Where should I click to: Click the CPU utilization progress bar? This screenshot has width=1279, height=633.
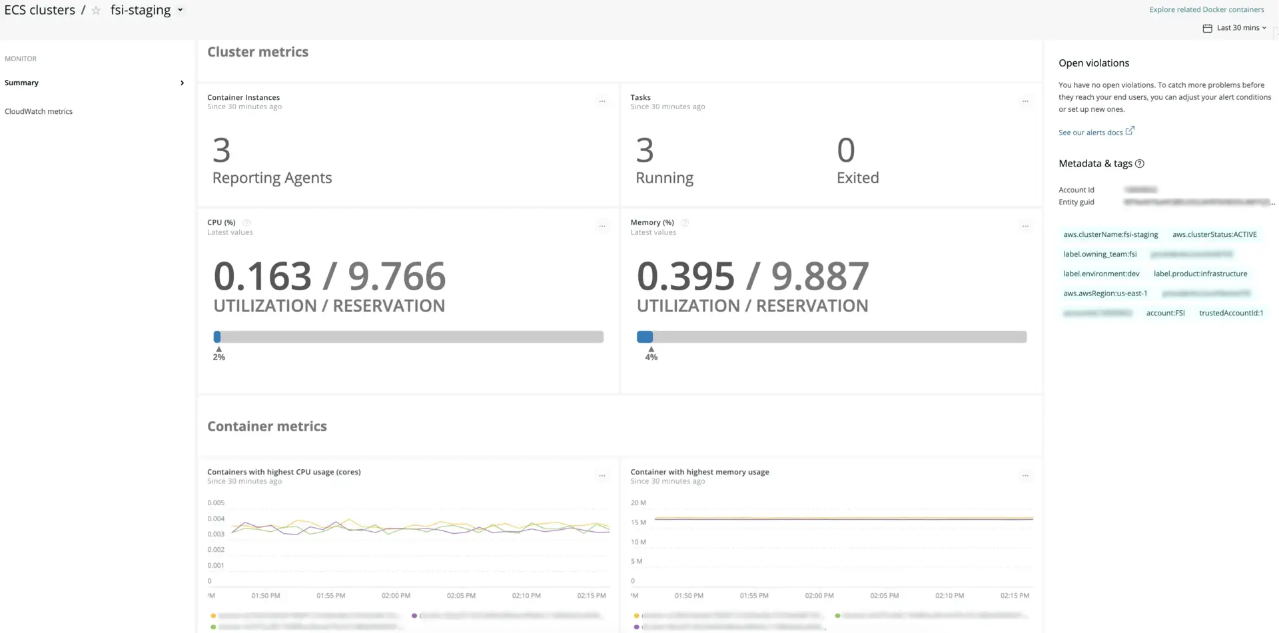coord(408,337)
